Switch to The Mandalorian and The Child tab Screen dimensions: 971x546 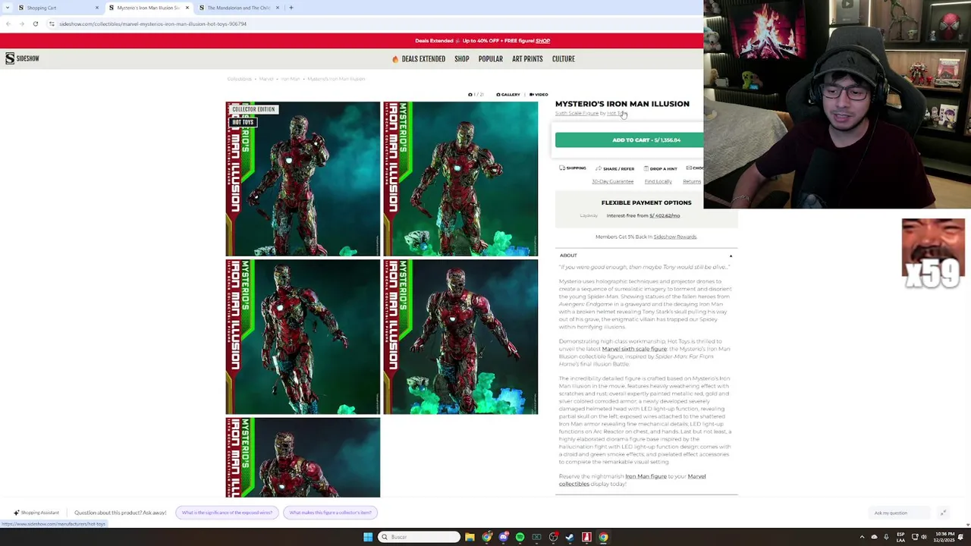pos(239,8)
